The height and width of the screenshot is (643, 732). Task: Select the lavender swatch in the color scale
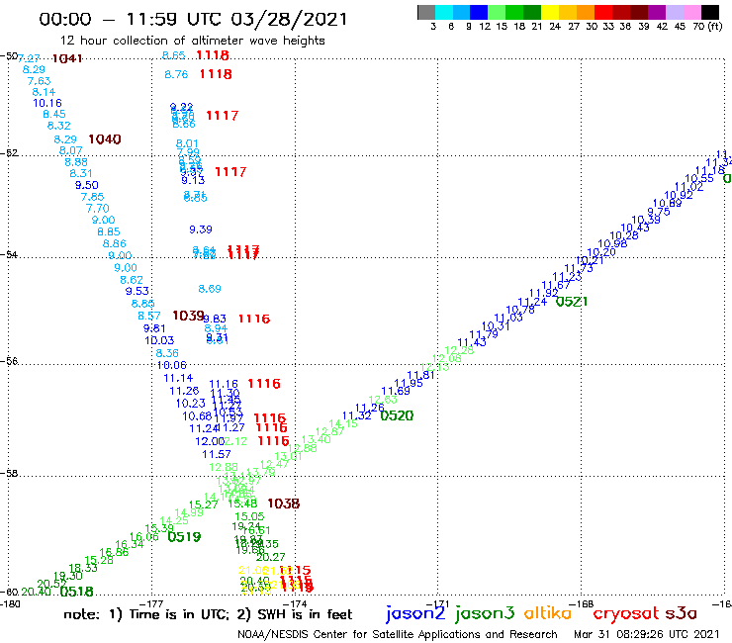tap(674, 12)
